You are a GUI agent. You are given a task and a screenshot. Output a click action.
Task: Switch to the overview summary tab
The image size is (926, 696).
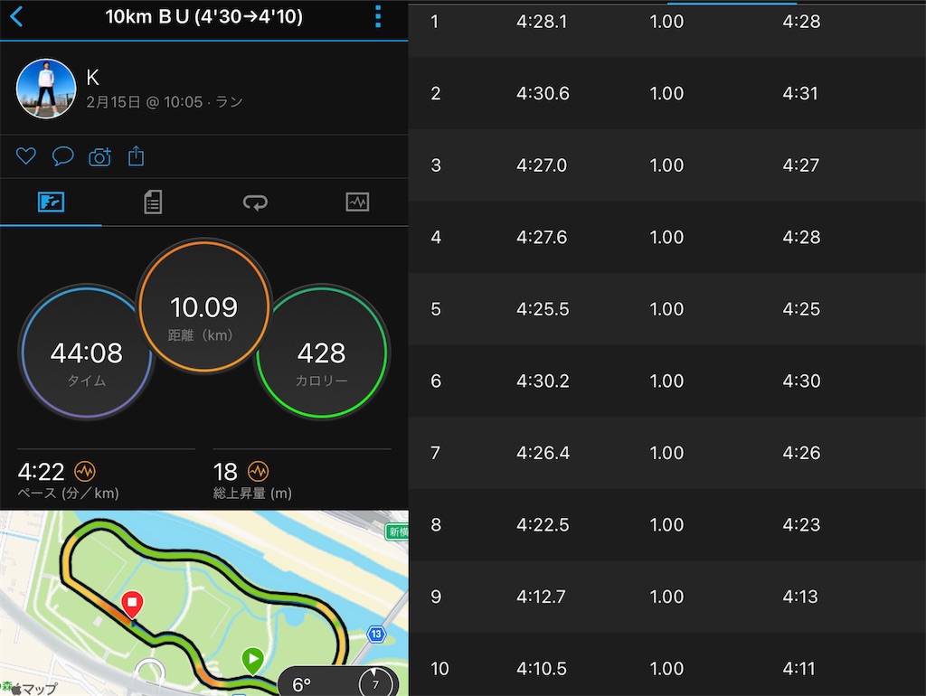click(x=51, y=202)
